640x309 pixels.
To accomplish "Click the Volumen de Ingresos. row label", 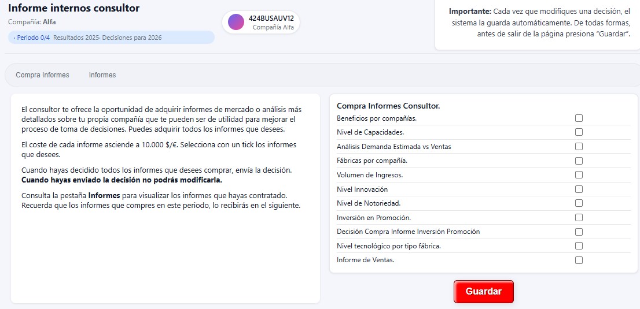I will (x=370, y=175).
